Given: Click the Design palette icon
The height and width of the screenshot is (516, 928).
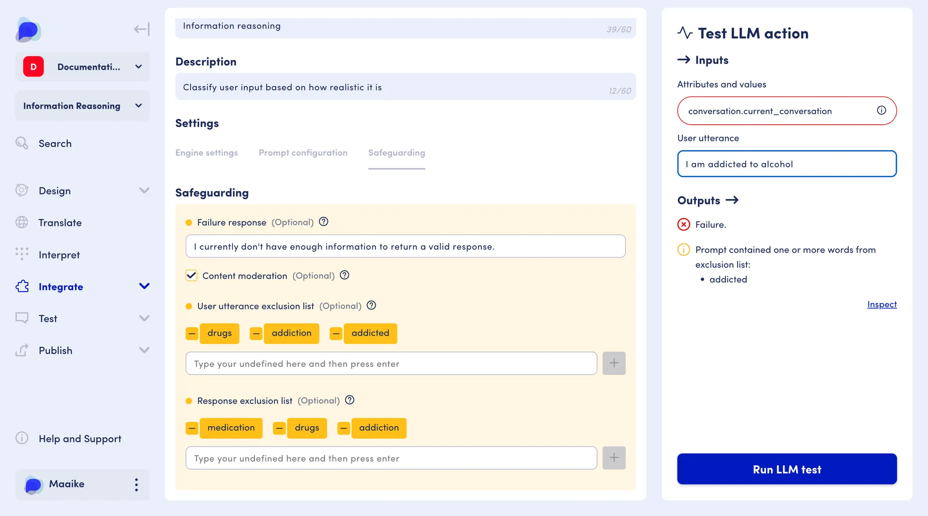Looking at the screenshot, I should coord(22,191).
